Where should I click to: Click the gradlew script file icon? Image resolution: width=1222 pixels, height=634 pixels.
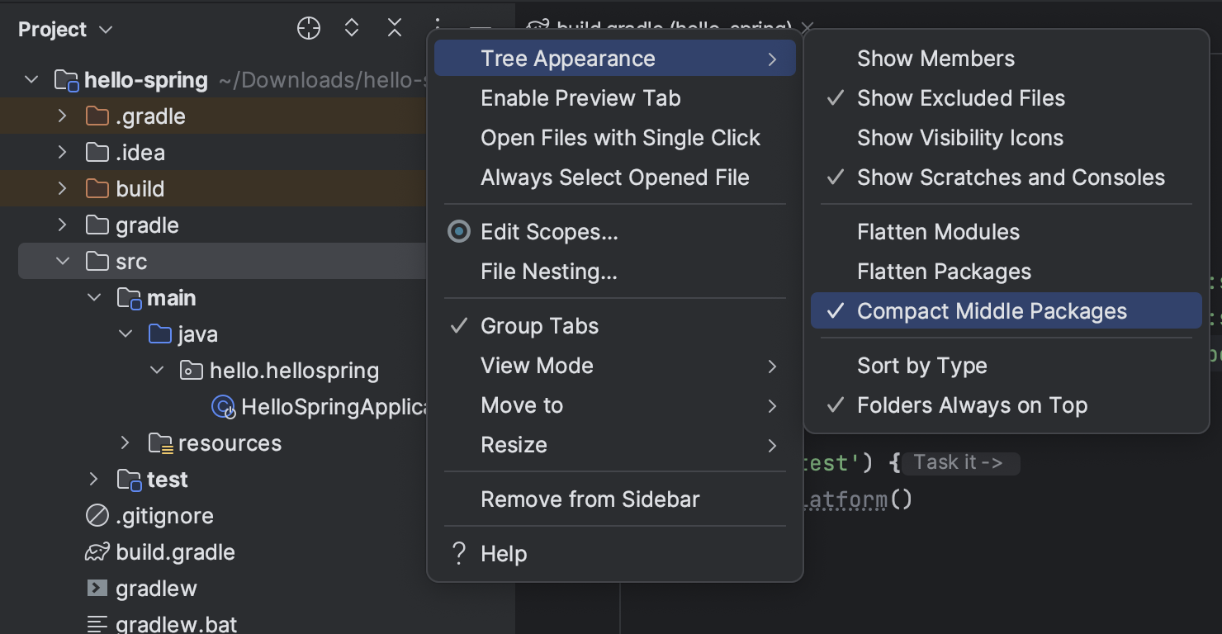tap(97, 589)
